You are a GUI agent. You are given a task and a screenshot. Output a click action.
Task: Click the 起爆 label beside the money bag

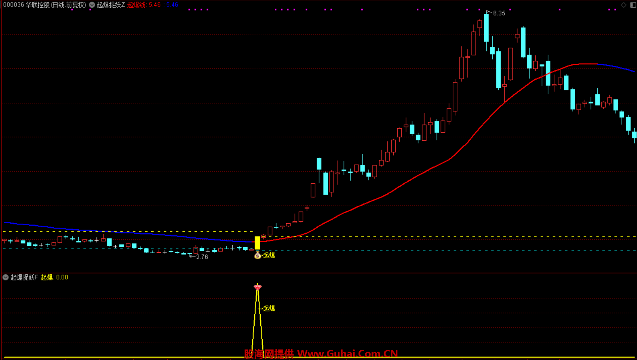point(269,255)
